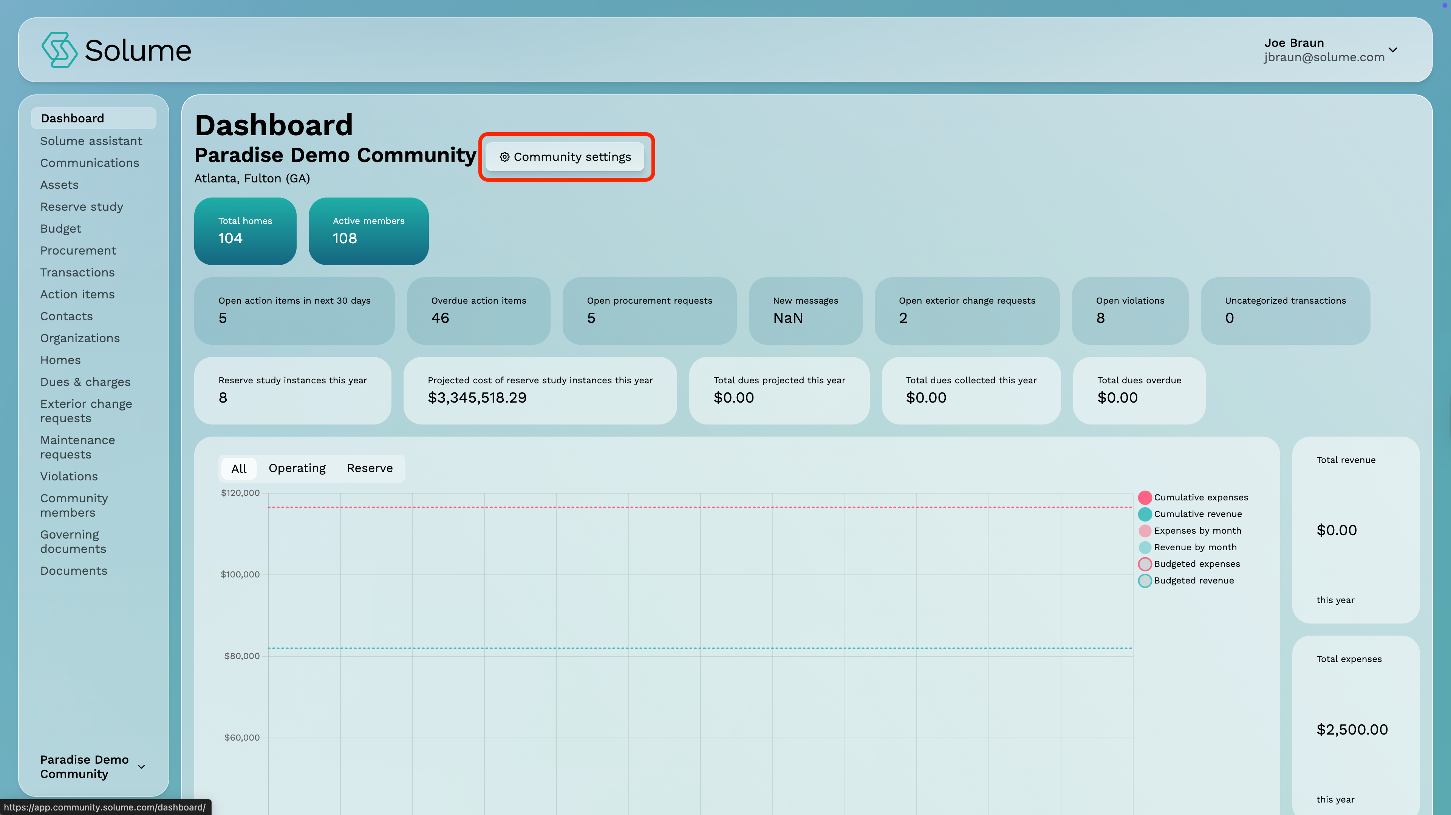Open the Open exterior change requests card

coord(967,311)
